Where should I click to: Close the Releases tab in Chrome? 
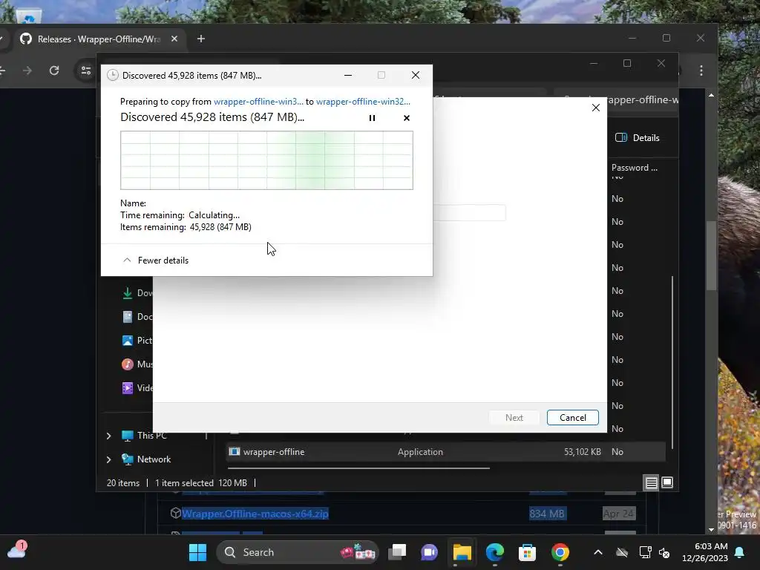(x=174, y=39)
